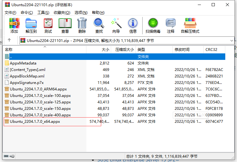Click size value 11,964

point(103,82)
